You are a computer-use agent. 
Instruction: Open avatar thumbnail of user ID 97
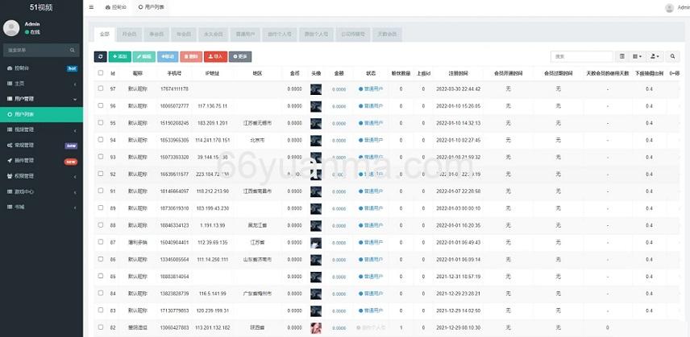click(315, 89)
